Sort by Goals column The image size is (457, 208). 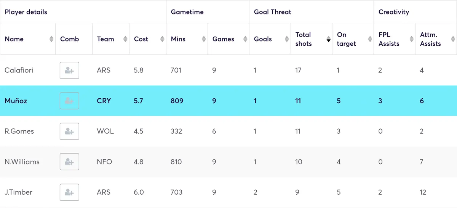[287, 39]
